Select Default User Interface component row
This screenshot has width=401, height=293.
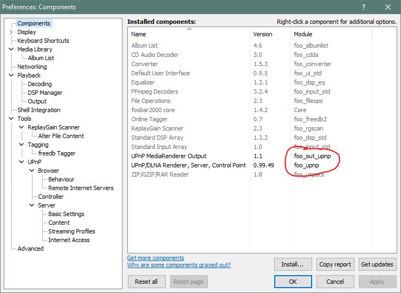click(262, 73)
